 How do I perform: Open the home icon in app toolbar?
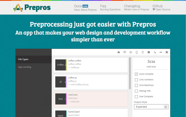pos(119,52)
